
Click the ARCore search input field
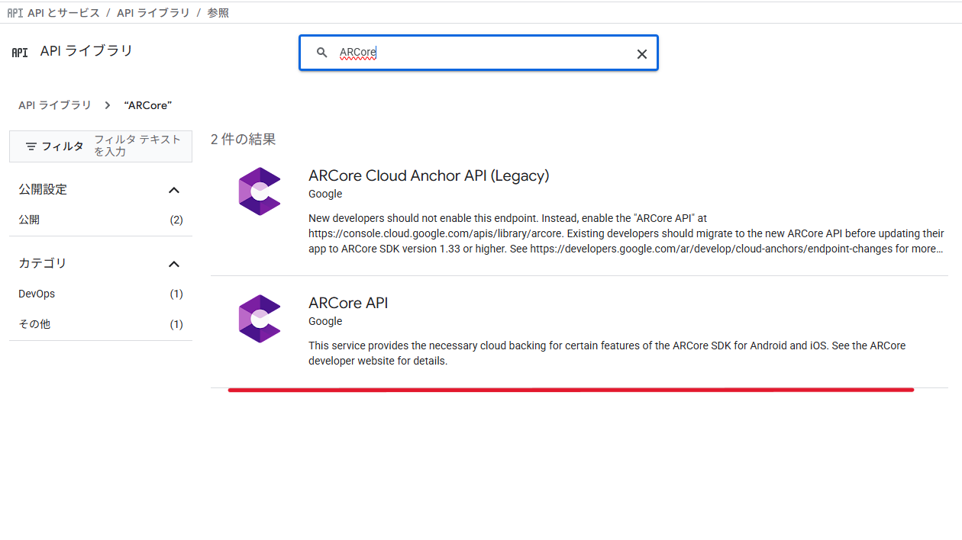(479, 53)
